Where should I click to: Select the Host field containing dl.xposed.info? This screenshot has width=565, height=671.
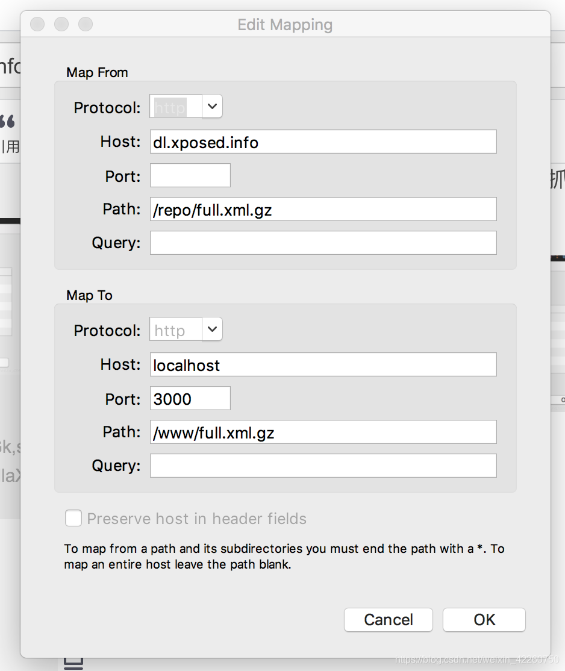[323, 142]
